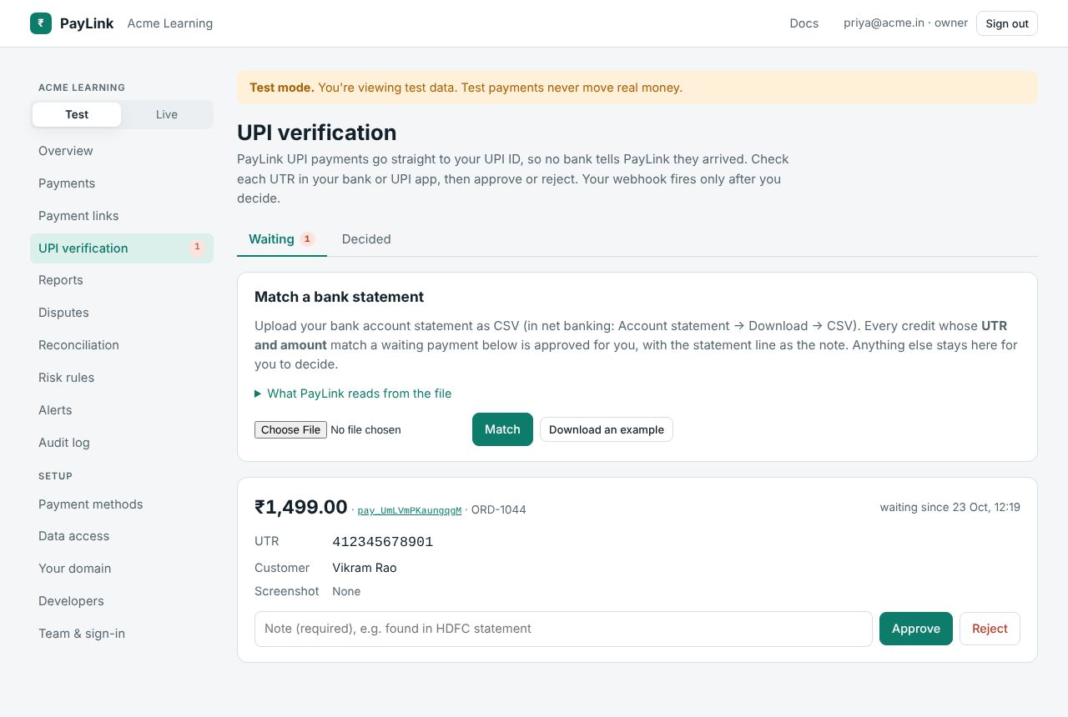This screenshot has height=717, width=1068.
Task: Click the ₹1,499.00 amount
Action: [301, 507]
